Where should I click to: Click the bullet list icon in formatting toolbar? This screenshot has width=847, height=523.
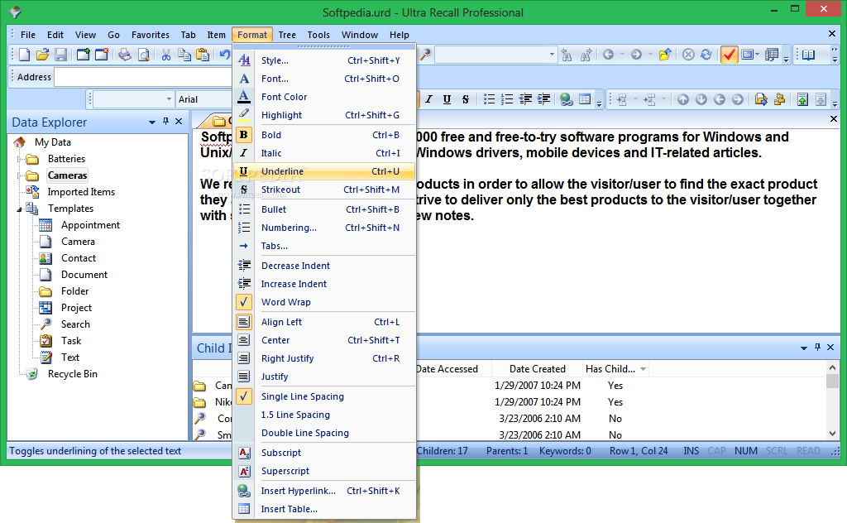(x=489, y=99)
